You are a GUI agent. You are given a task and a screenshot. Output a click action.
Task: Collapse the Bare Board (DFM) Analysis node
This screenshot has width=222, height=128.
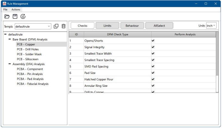[10, 39]
